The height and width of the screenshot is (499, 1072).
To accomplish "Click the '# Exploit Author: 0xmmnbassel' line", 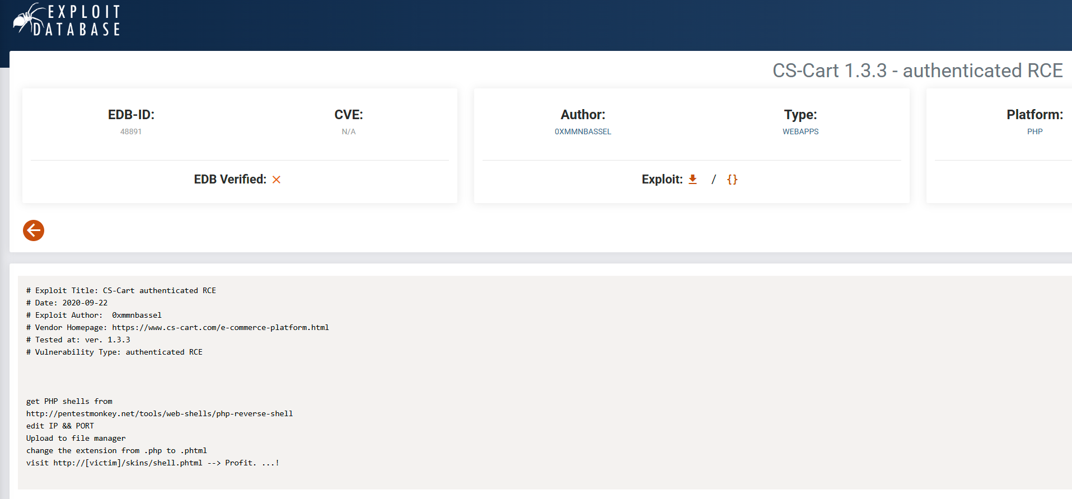I will click(93, 315).
